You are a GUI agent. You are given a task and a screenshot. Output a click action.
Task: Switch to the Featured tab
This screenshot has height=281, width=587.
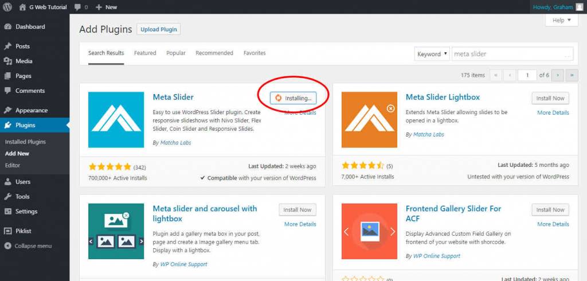pos(145,53)
